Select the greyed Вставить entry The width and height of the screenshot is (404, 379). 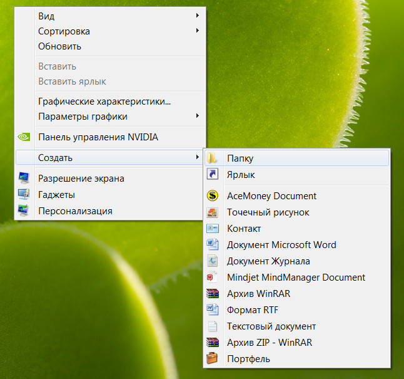click(110, 66)
